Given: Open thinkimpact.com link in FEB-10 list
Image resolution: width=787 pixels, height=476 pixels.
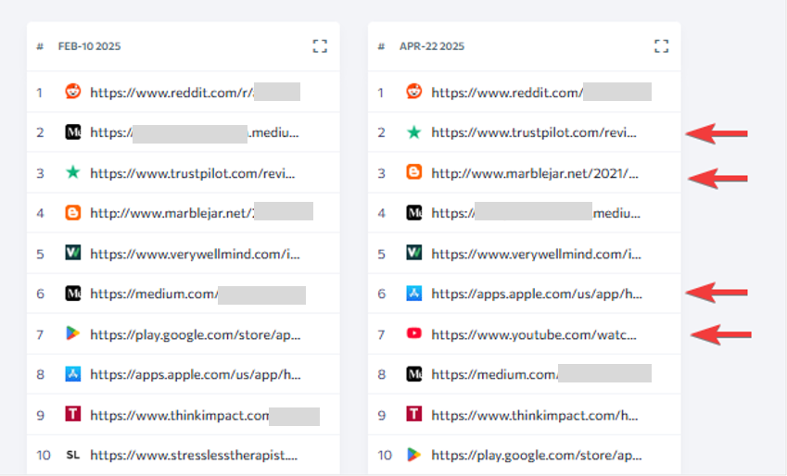Looking at the screenshot, I should tap(180, 416).
